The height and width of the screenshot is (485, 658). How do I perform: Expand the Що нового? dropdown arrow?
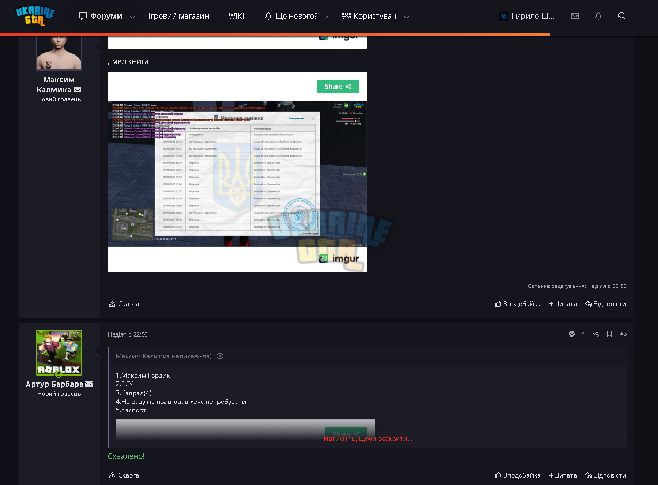pos(326,17)
